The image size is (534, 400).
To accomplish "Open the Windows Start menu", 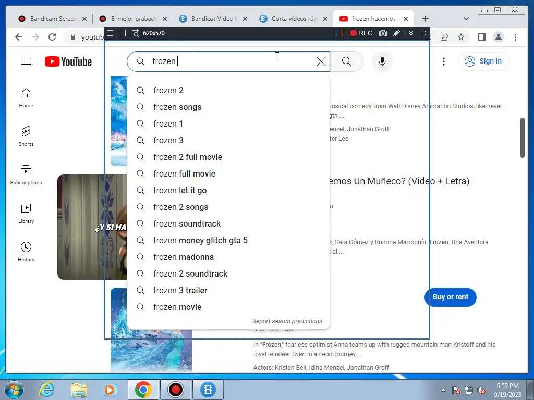I will click(14, 390).
